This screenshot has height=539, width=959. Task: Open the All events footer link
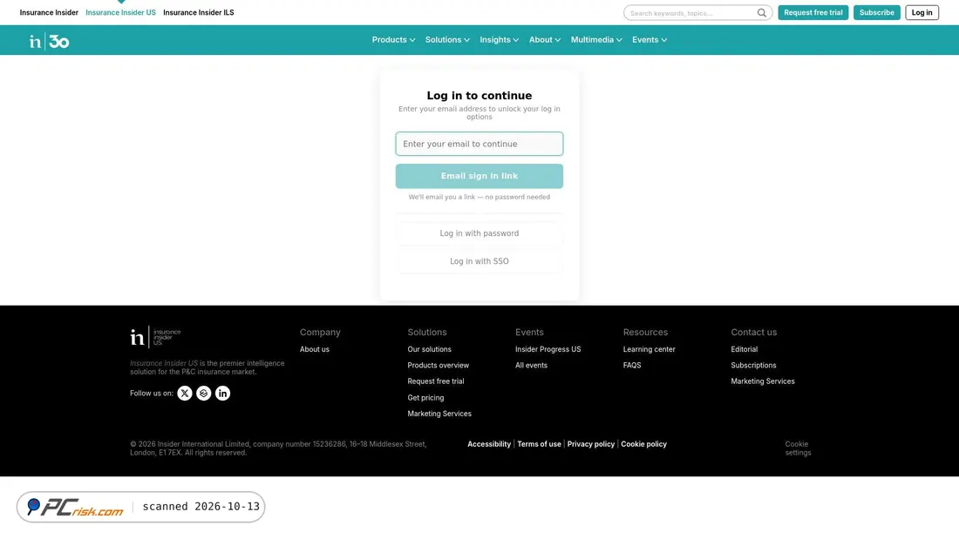(x=531, y=366)
